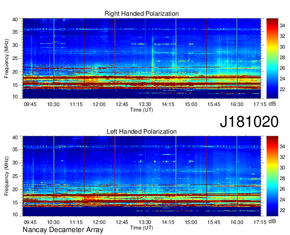
Task: Click the "35" frequency tick of bottom plot
Action: (15, 149)
